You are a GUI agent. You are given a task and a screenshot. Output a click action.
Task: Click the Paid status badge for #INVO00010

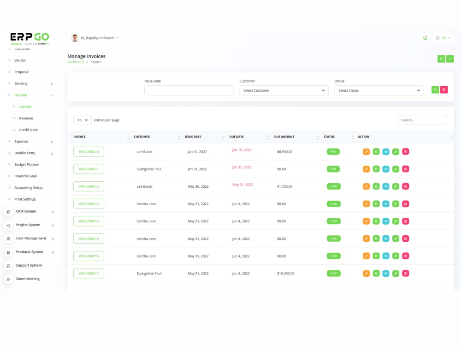(x=333, y=151)
